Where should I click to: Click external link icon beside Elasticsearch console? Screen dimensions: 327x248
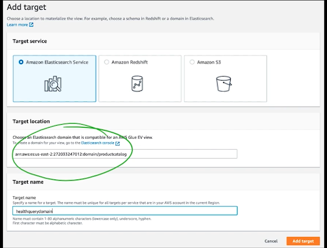pos(118,143)
